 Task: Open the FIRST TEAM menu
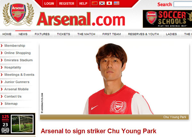tap(112, 34)
